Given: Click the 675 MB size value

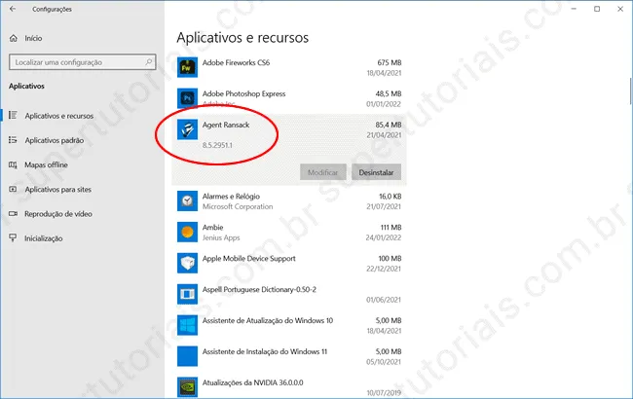Looking at the screenshot, I should [390, 62].
